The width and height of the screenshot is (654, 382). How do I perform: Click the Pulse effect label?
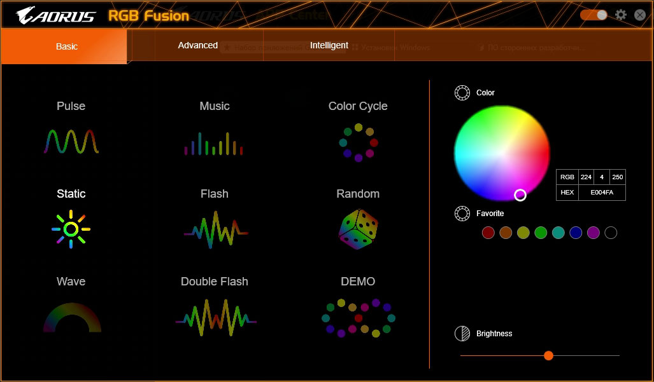pyautogui.click(x=71, y=106)
